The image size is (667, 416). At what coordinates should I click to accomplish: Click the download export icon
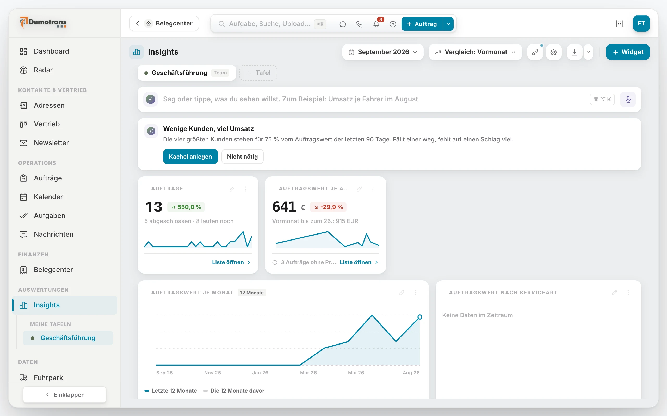point(575,52)
